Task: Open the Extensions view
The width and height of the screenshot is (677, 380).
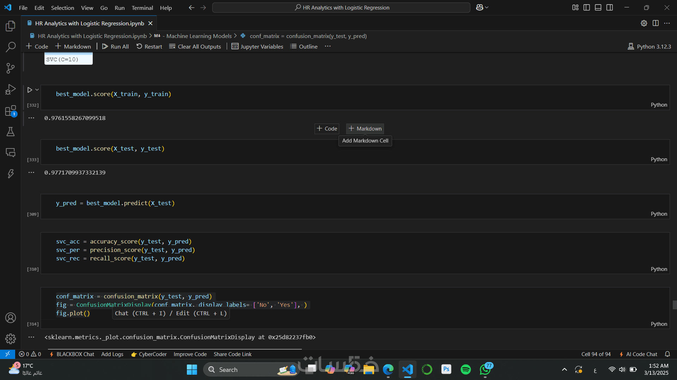Action: [11, 111]
